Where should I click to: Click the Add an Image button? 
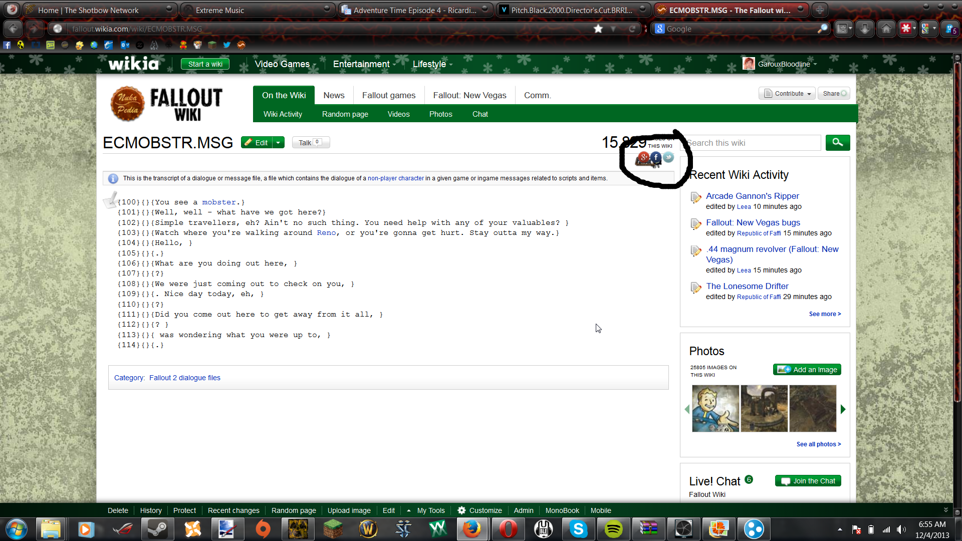click(x=807, y=370)
